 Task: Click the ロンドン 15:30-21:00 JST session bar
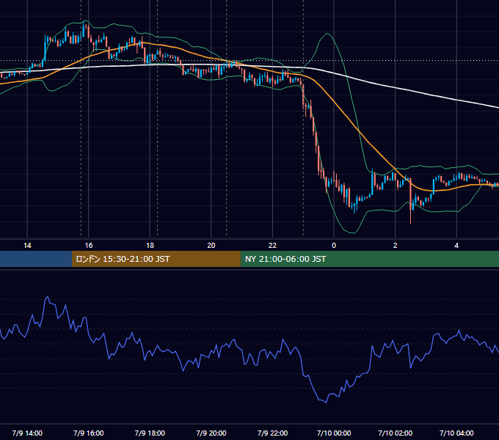[156, 259]
